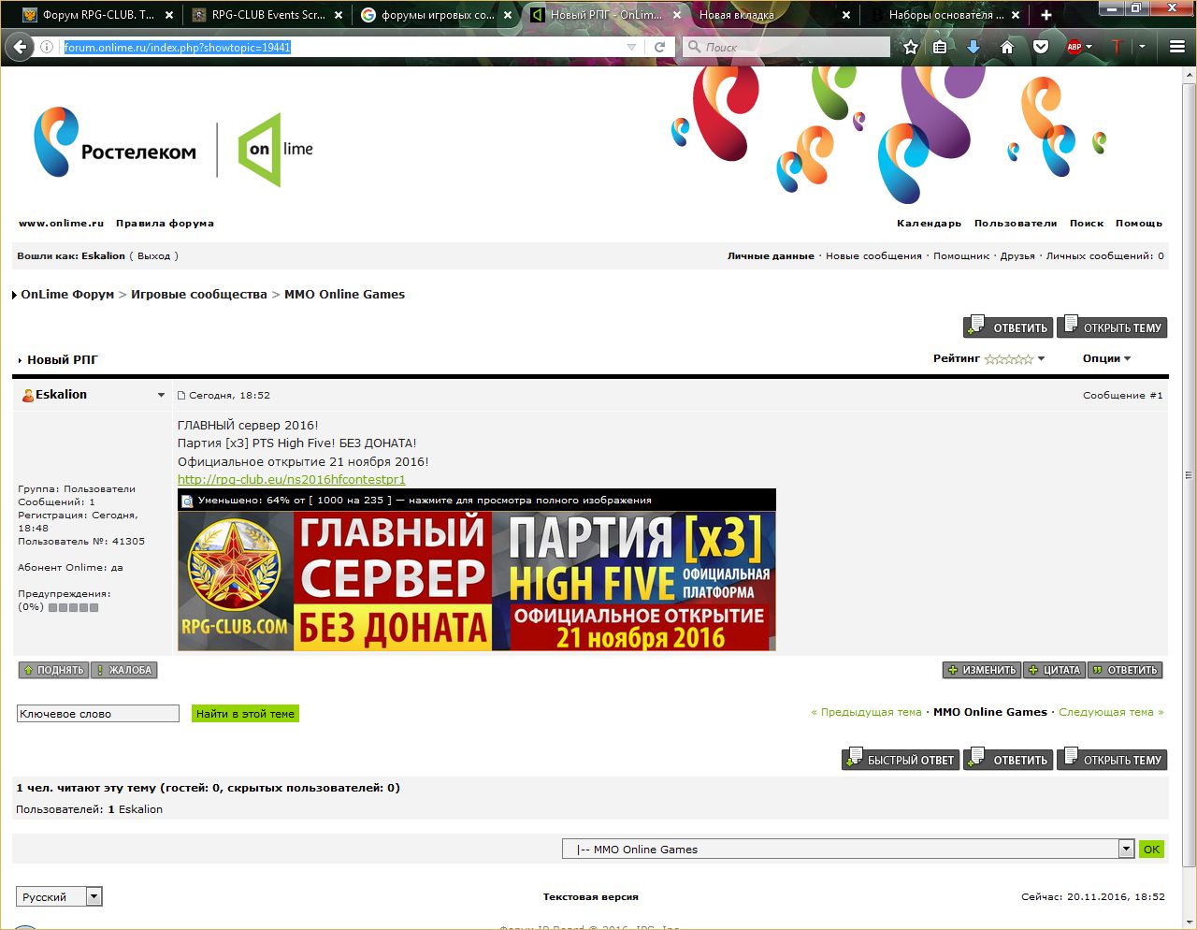Expand Adblock Plus dropdown arrow
Viewport: 1197px width, 930px height.
click(1089, 47)
